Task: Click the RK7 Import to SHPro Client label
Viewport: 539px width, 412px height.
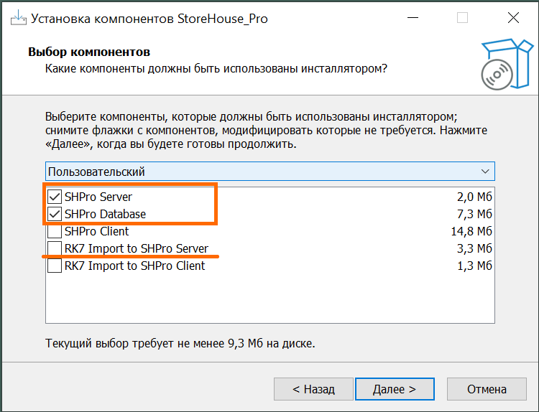Action: pos(134,266)
